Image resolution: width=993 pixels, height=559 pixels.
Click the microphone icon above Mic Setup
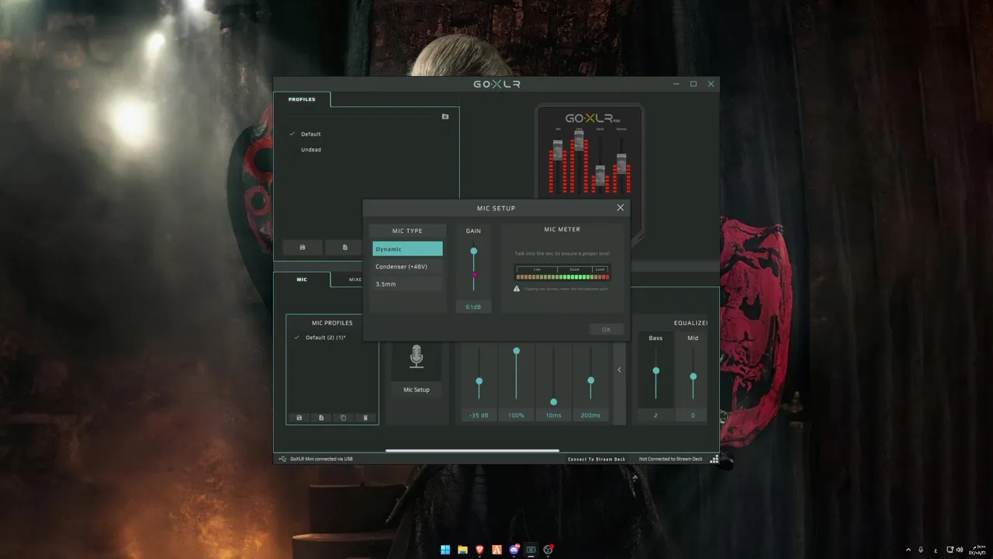point(417,356)
